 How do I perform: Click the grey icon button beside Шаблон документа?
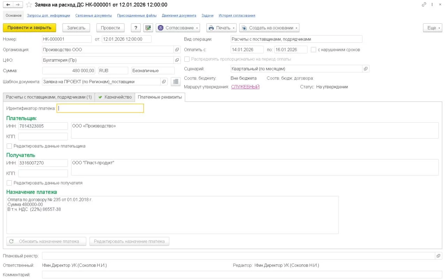click(x=175, y=82)
